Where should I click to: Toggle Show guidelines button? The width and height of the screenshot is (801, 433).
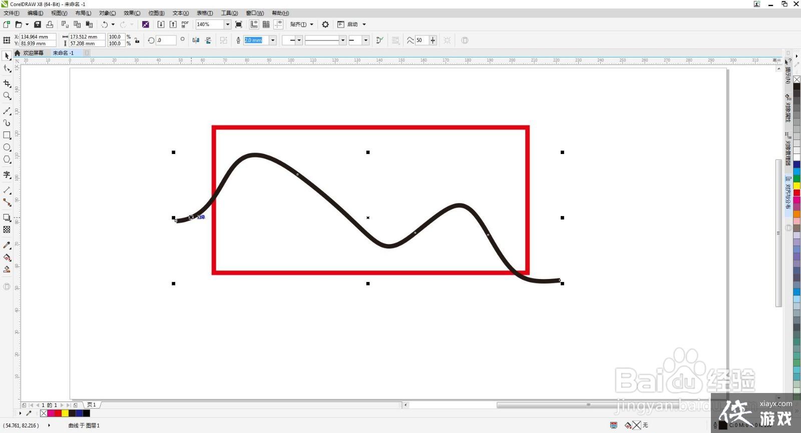point(278,24)
